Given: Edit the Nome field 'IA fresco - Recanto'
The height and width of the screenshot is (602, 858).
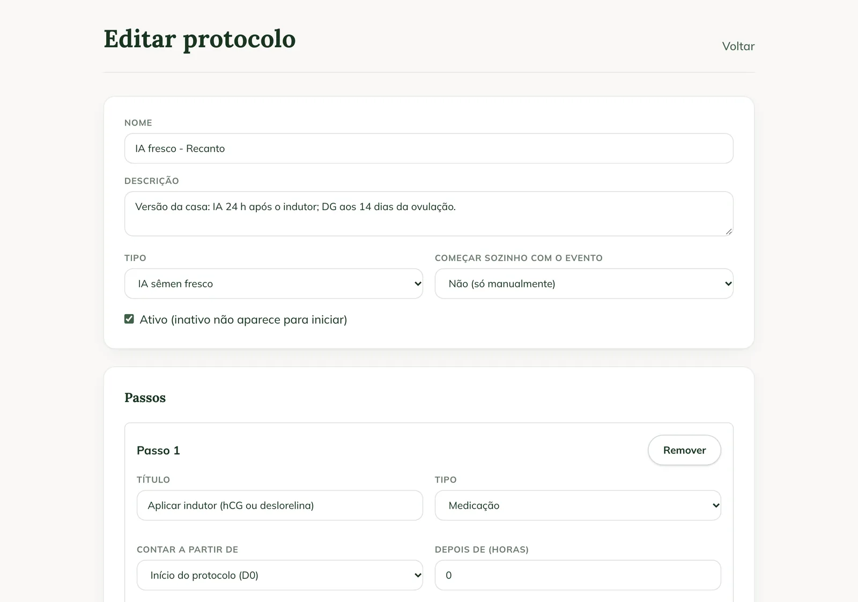Looking at the screenshot, I should coord(428,148).
